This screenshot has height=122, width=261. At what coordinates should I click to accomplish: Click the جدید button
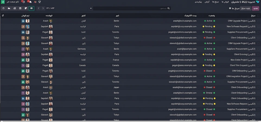[256, 8]
